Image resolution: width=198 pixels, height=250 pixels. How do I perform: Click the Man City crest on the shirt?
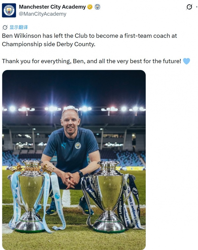78,146
